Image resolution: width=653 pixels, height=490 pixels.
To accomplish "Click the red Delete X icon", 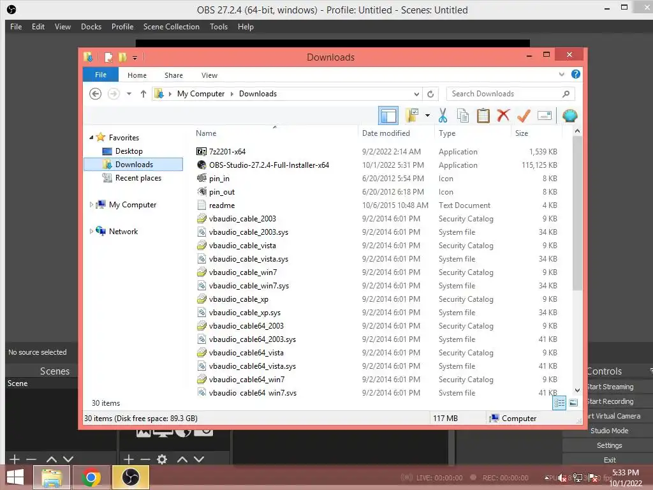I will coord(503,115).
